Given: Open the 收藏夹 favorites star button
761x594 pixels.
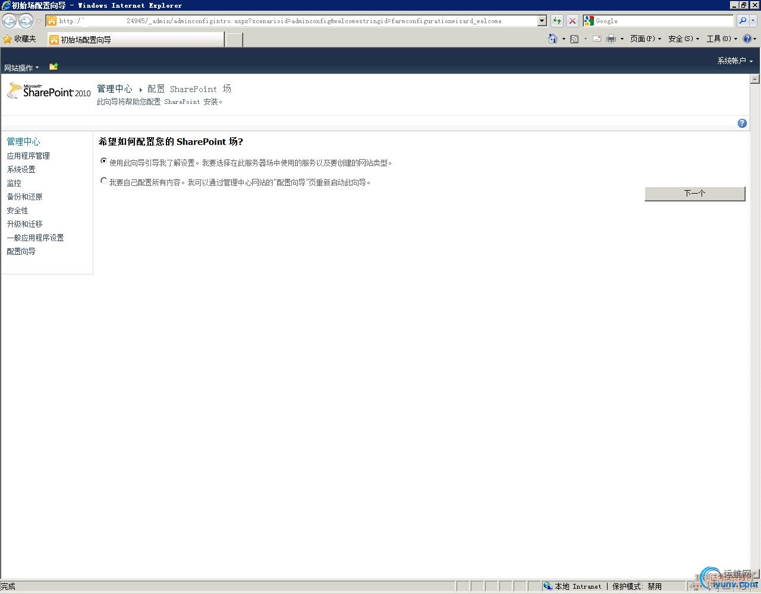Looking at the screenshot, I should click(20, 39).
